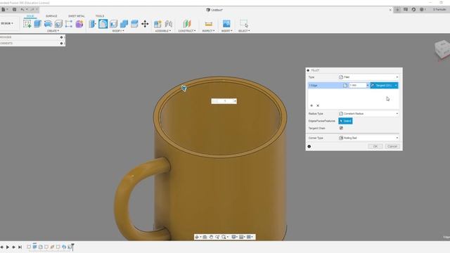
Task: Click the Undo arrow icon
Action: click(x=22, y=9)
